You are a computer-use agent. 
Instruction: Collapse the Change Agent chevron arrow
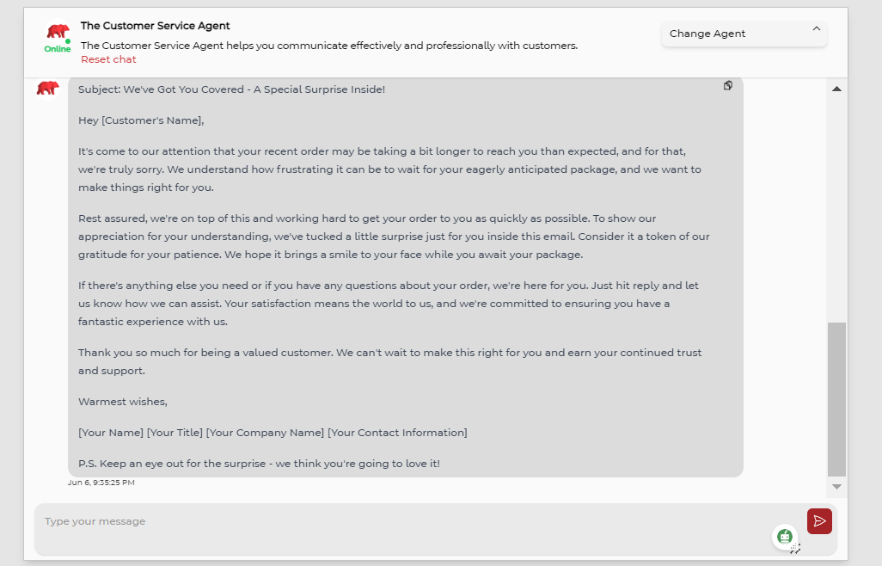click(x=816, y=29)
